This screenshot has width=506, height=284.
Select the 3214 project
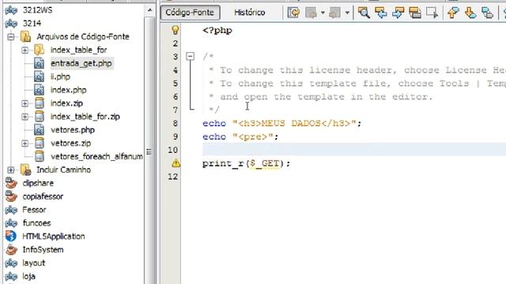point(32,24)
